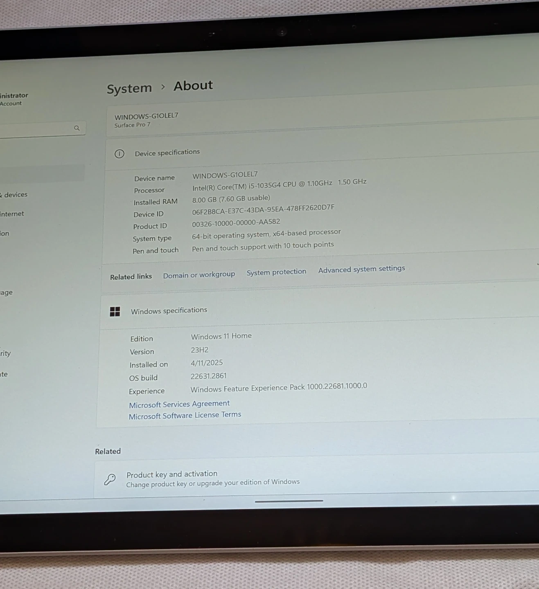This screenshot has width=539, height=589.
Task: Click the search magnifier icon in Settings
Action: 77,128
